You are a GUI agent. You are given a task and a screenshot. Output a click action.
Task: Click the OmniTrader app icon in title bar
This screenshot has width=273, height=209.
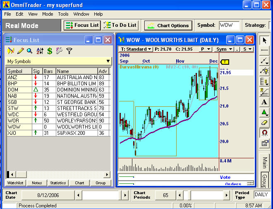(6, 5)
